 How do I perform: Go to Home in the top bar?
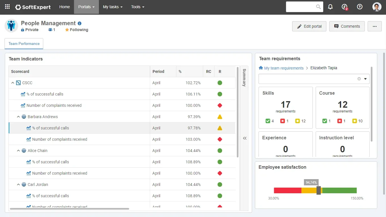click(64, 7)
